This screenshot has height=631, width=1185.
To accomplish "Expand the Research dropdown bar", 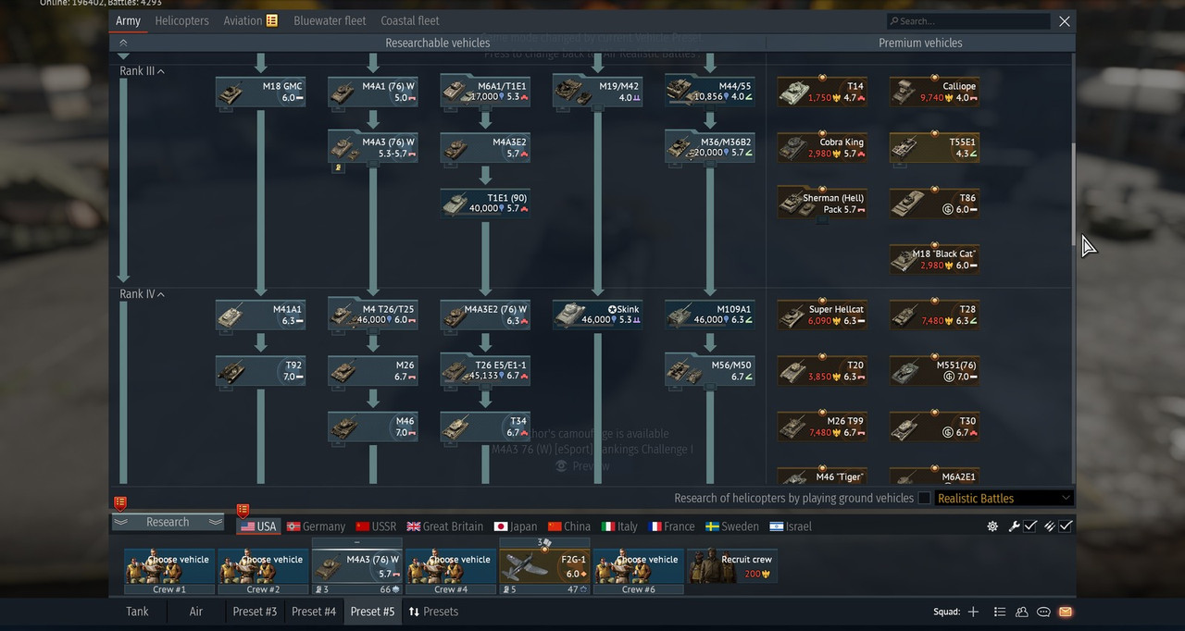I will coord(168,522).
